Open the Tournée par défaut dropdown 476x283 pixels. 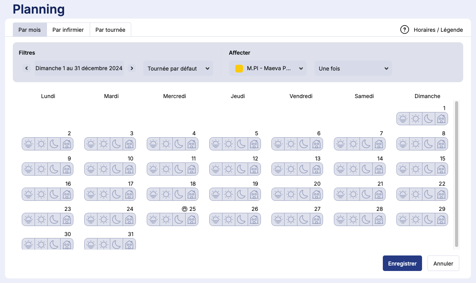[178, 69]
